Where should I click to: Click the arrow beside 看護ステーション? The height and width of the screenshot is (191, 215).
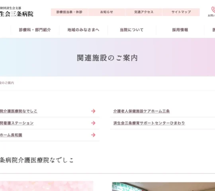[93, 123]
